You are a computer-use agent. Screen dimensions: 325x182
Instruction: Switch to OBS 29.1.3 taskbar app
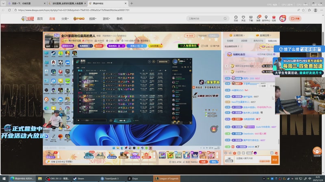tap(57, 178)
